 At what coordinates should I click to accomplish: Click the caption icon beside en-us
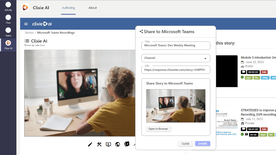(x=246, y=135)
